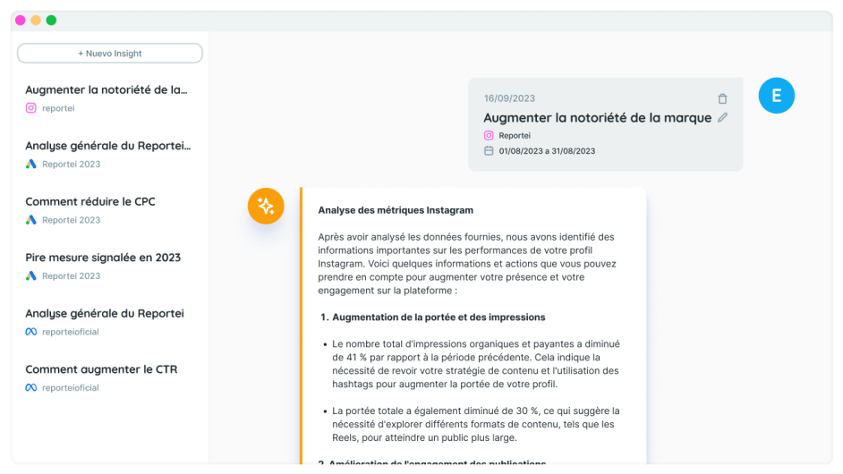
Task: Open 'Comment augmenter le CTR' insight
Action: (101, 369)
